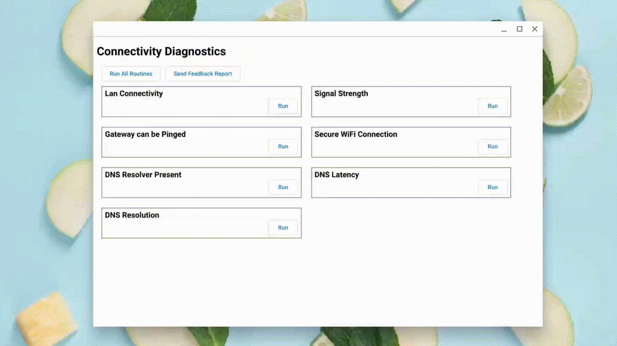Run the DNS Resolution routine
617x346 pixels.
coord(283,227)
